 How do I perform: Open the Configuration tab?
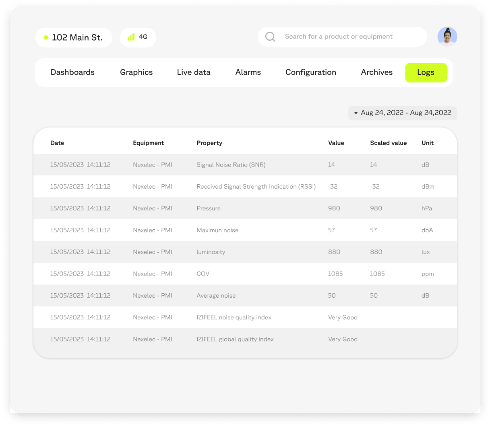tap(310, 72)
